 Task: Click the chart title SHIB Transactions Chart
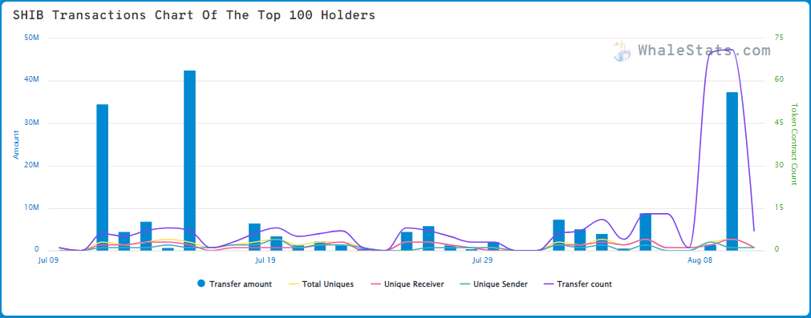[x=194, y=15]
